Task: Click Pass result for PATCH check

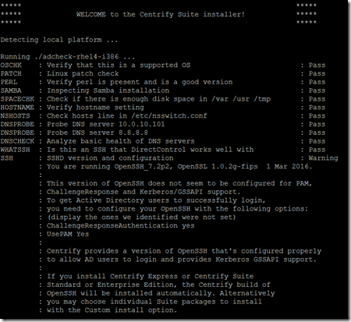Action: [317, 73]
